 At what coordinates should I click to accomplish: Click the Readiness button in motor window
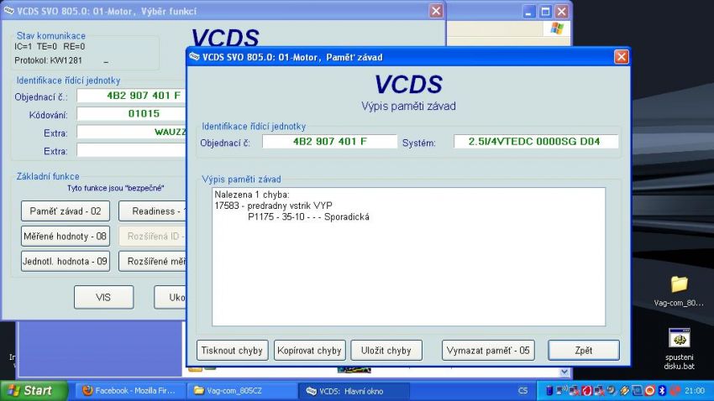pos(153,211)
